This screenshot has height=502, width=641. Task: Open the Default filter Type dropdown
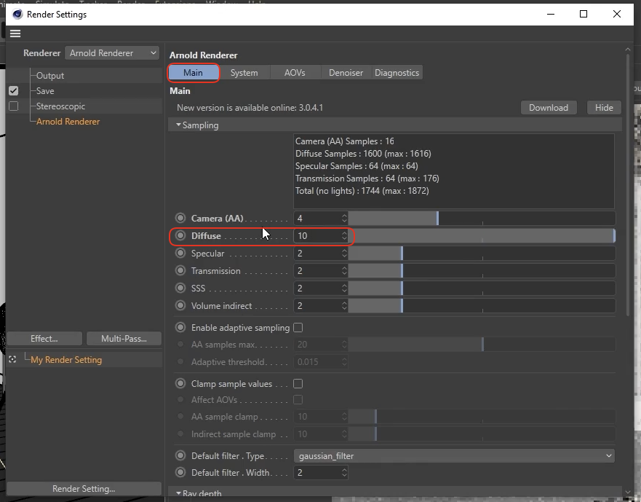(x=454, y=455)
